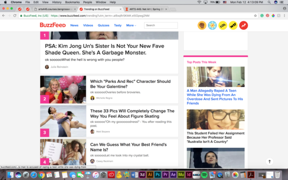Image resolution: width=288 pixels, height=180 pixels.
Task: Open the View menu
Action: 45,2
